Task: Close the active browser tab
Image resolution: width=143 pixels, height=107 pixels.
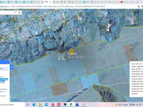Action: pyautogui.click(x=50, y=2)
